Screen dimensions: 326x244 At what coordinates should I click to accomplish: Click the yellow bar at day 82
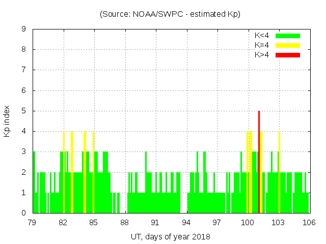click(64, 172)
